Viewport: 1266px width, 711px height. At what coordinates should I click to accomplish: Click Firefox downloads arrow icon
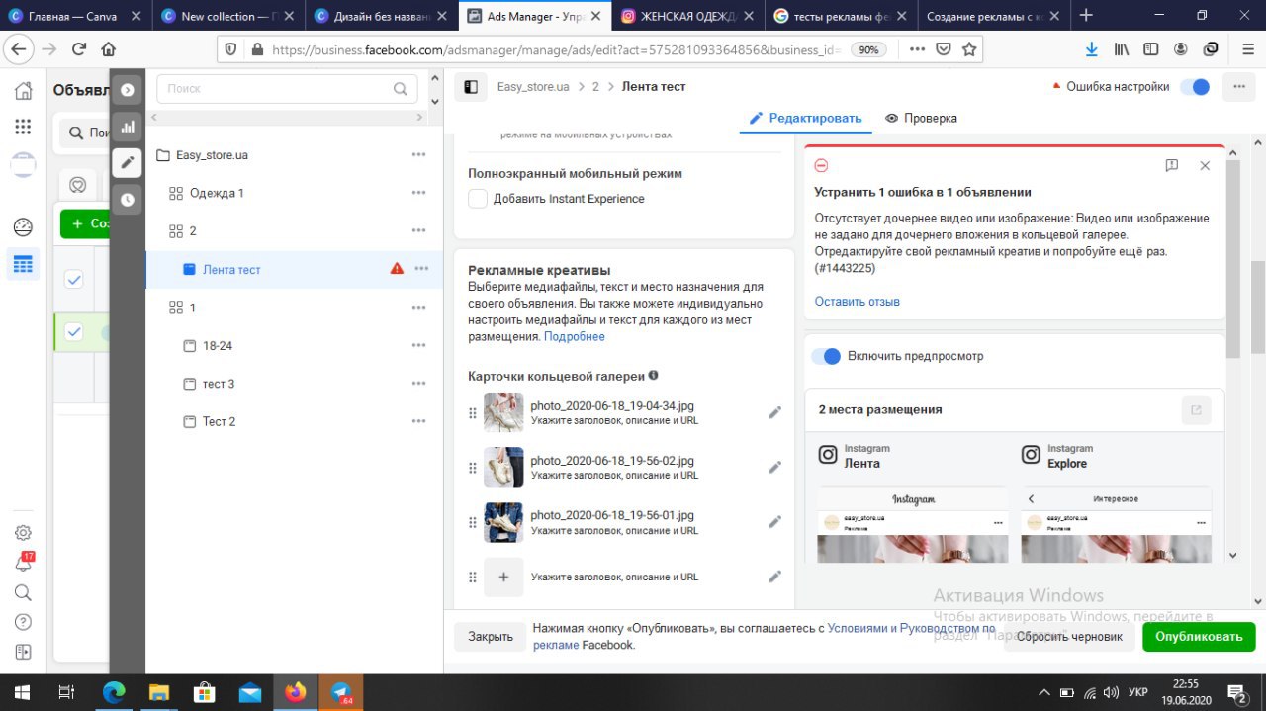(1092, 49)
